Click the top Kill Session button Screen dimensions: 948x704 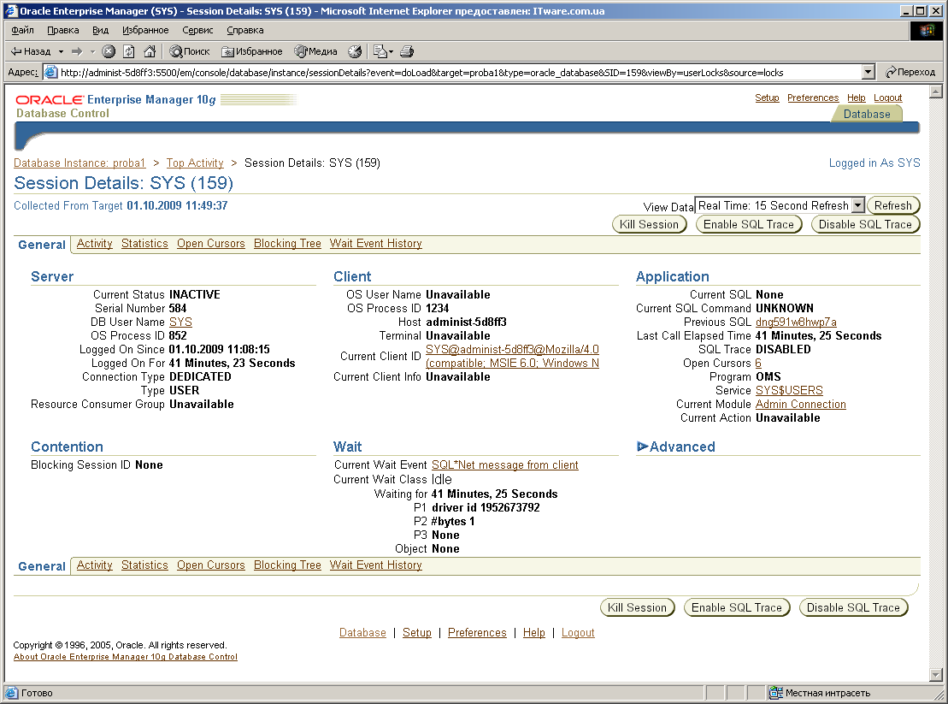coord(650,224)
